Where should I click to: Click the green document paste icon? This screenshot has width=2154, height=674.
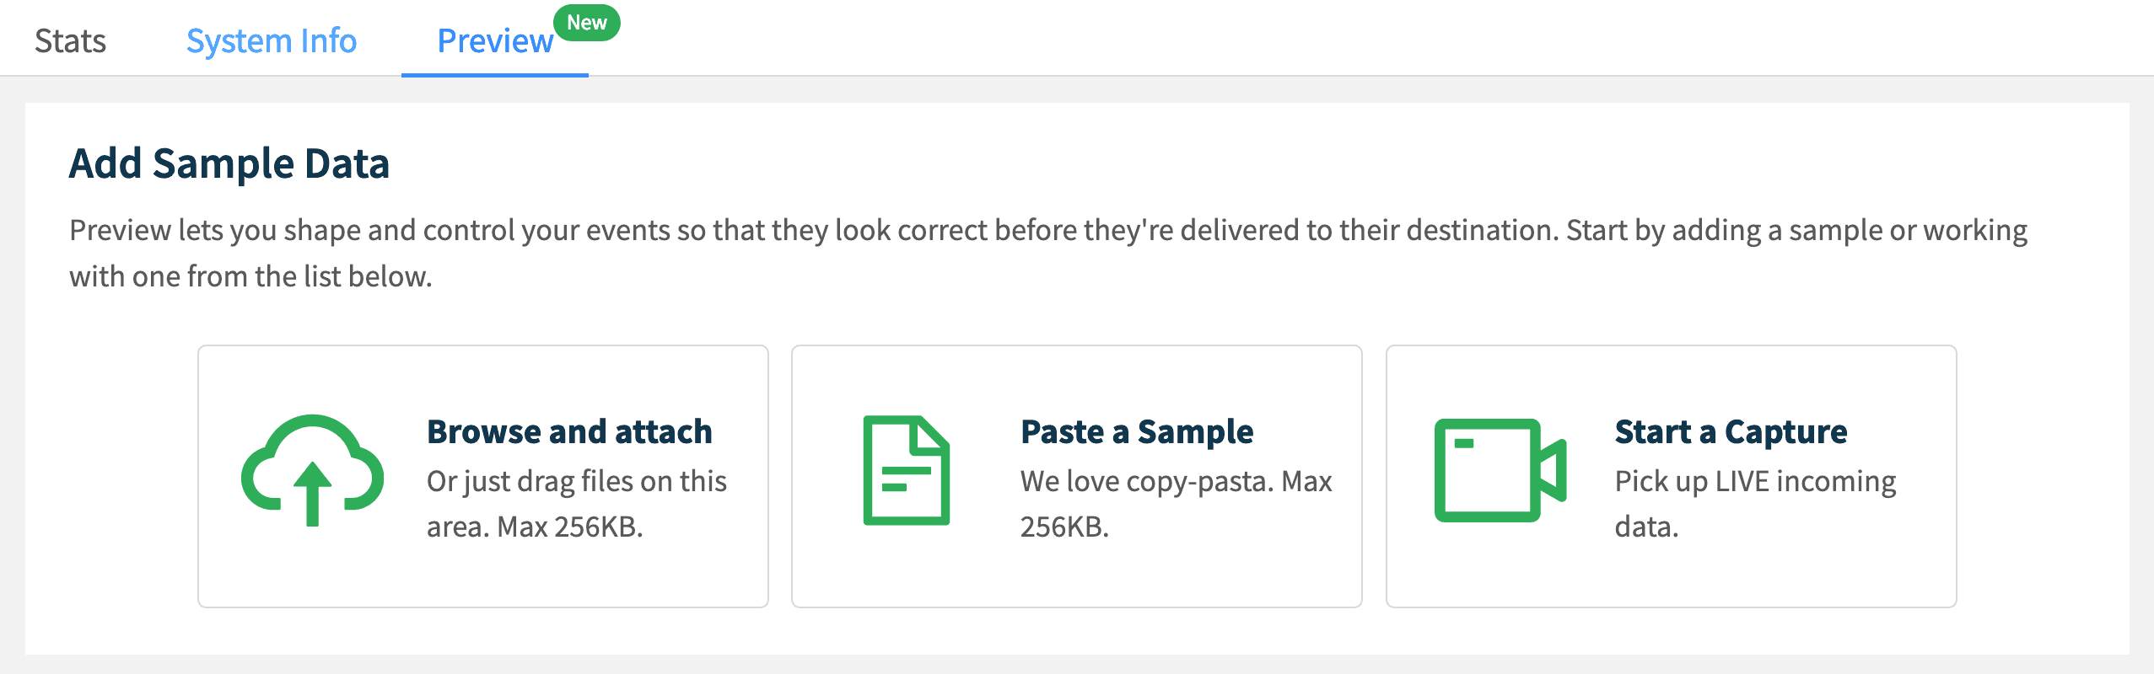(x=906, y=470)
